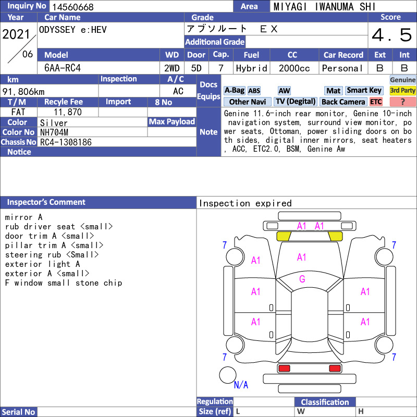Screen dimensions: 417x417
Task: Click the Mat equipment badge
Action: point(333,91)
